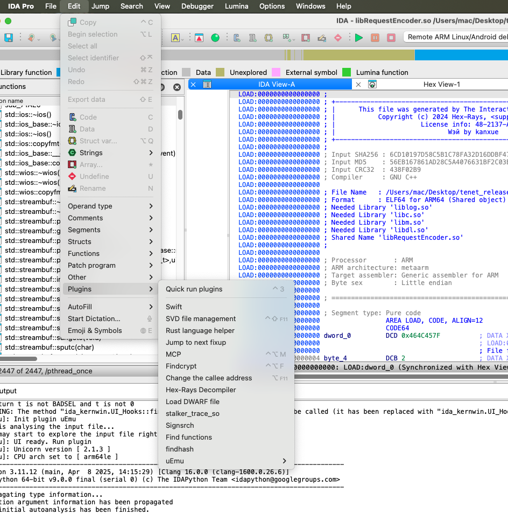
Task: Click the Lumina function green color swatch
Action: [x=347, y=72]
